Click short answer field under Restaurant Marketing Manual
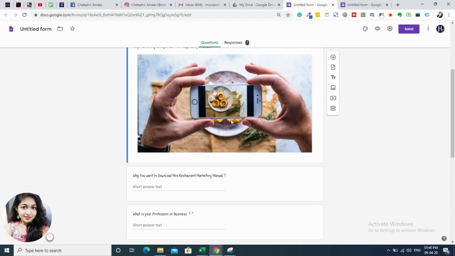Screen dimensions: 455x256 [179, 187]
